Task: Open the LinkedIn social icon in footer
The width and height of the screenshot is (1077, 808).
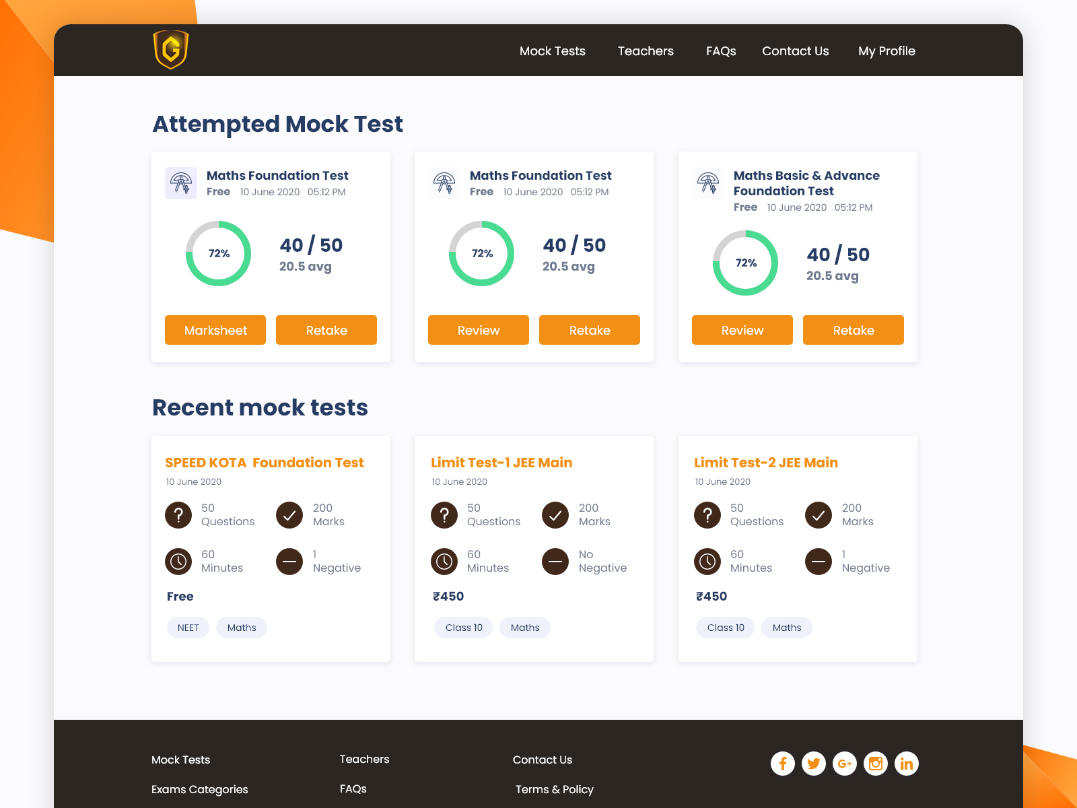Action: point(906,764)
